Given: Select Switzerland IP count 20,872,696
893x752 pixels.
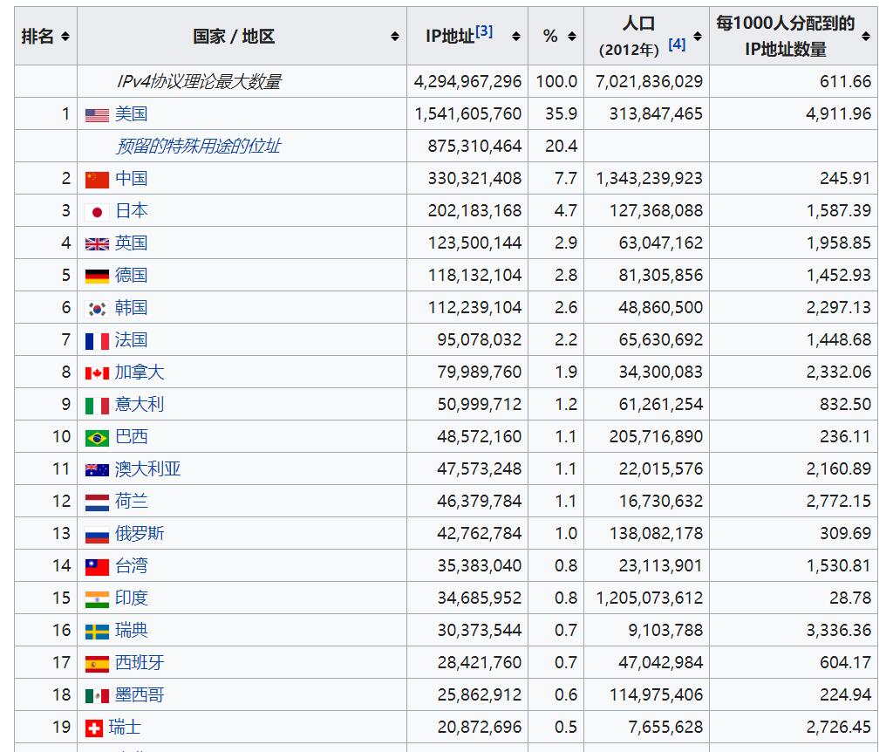Looking at the screenshot, I should coord(480,728).
